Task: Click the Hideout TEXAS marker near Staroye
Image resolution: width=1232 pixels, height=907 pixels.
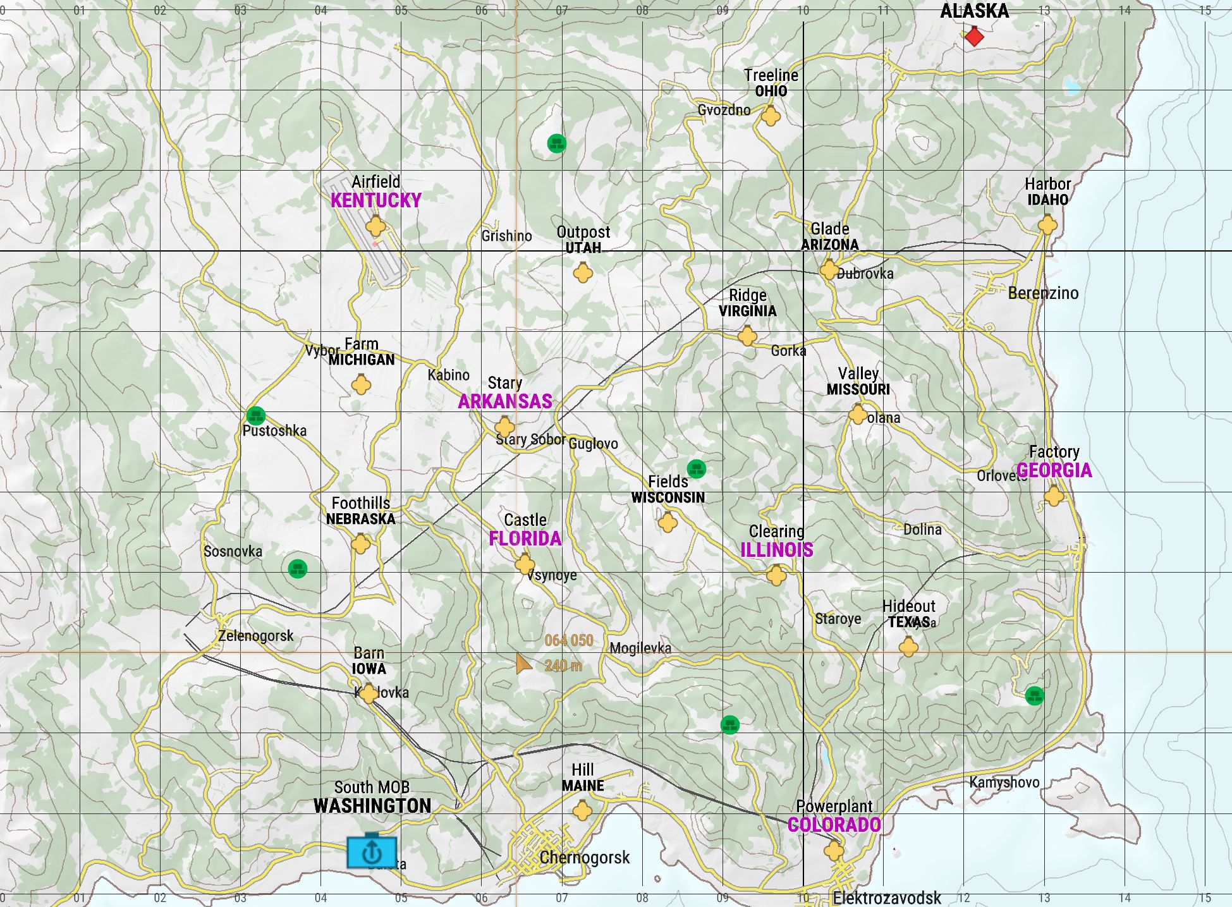Action: pyautogui.click(x=908, y=647)
